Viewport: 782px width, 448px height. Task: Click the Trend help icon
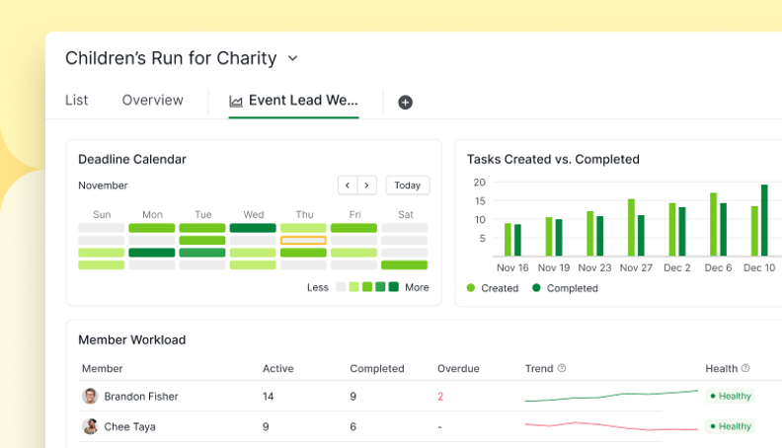pyautogui.click(x=562, y=368)
